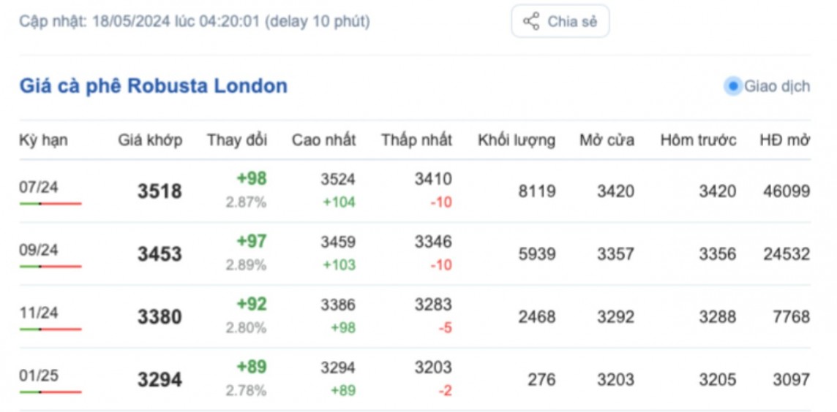
Task: Sort by the Kỳ hạn column header
Action: (43, 140)
